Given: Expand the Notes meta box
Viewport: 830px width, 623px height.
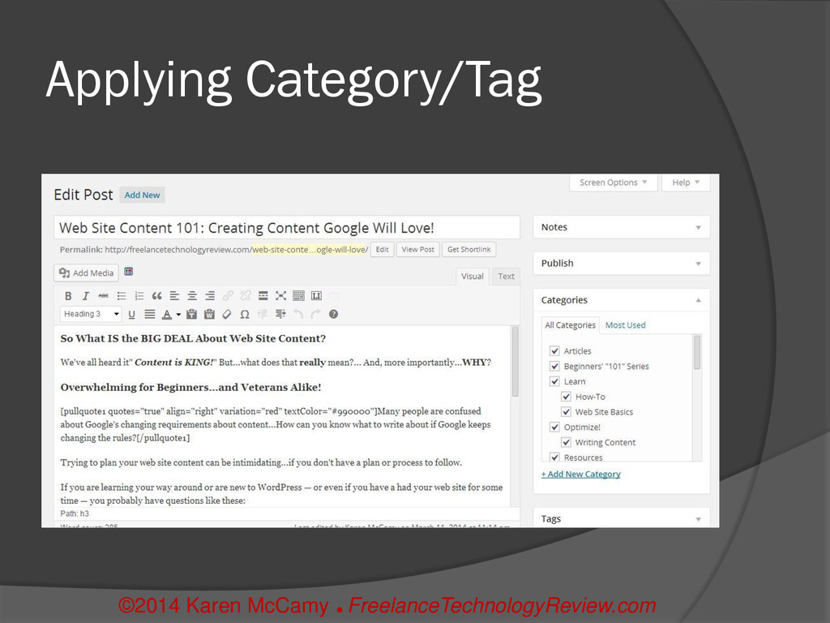Looking at the screenshot, I should tap(698, 228).
